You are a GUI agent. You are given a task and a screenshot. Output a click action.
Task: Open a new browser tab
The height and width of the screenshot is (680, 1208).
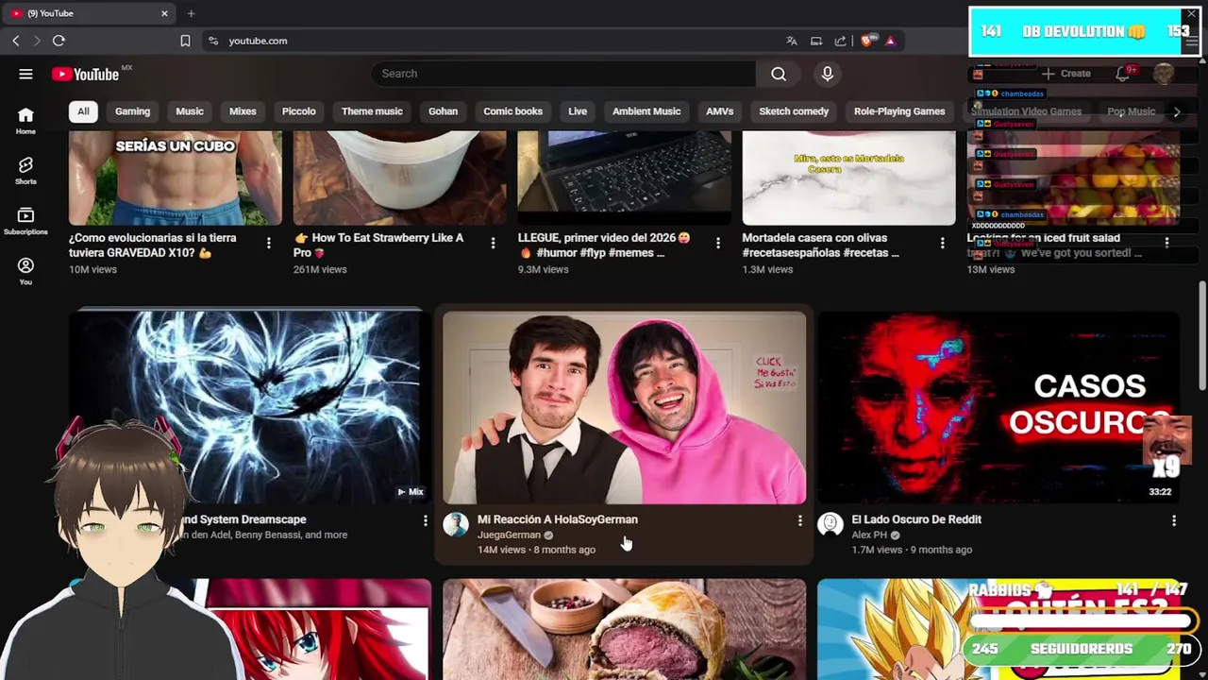click(x=191, y=13)
